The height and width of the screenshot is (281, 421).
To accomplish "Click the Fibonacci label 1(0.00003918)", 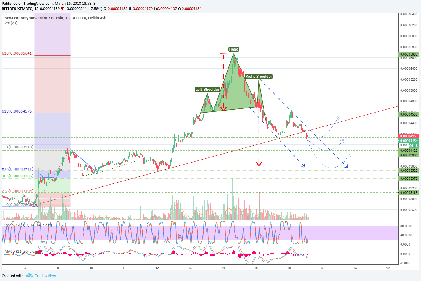I will click(x=20, y=147).
